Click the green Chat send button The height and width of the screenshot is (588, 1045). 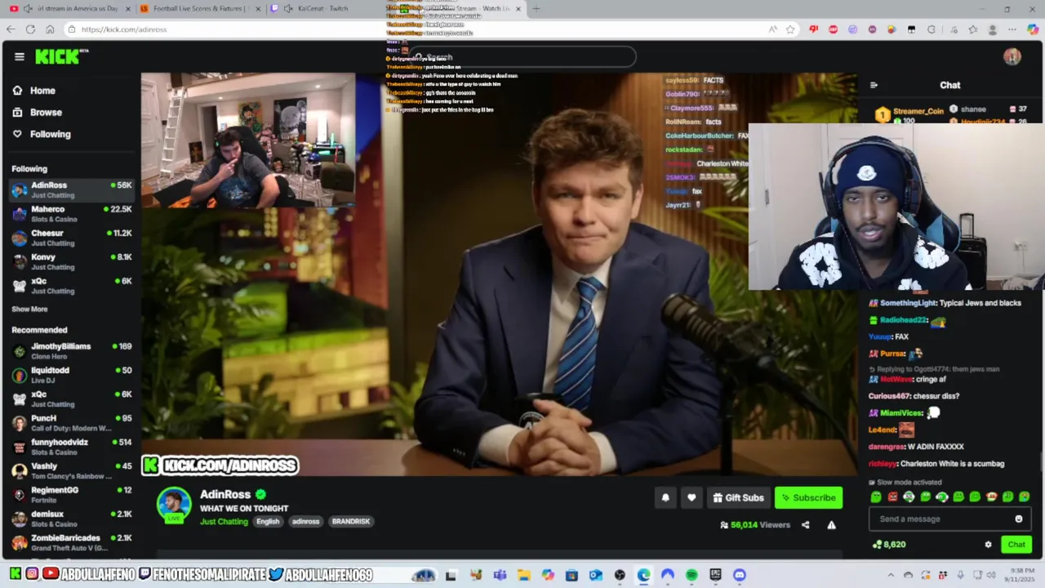(x=1016, y=545)
